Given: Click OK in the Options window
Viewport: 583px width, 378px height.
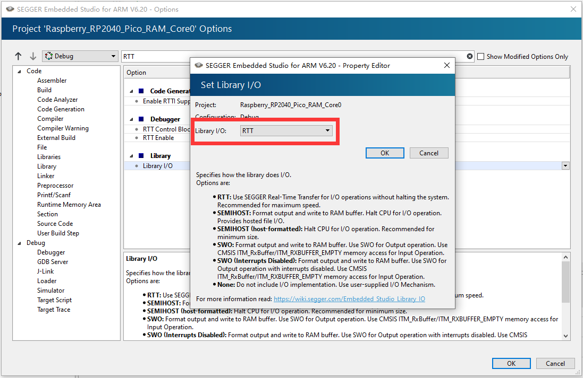Looking at the screenshot, I should 511,364.
